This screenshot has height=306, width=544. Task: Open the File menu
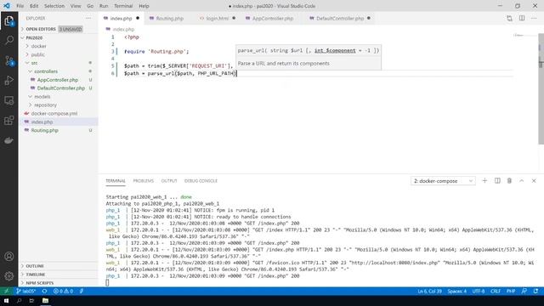(20, 6)
